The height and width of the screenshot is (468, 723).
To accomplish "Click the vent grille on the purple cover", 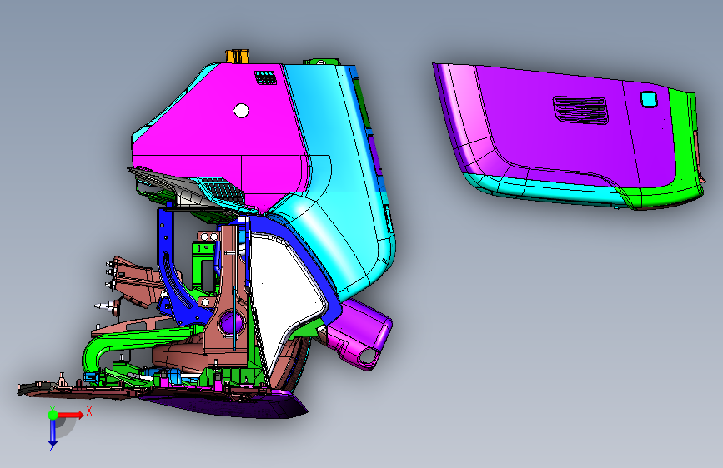I will point(580,111).
